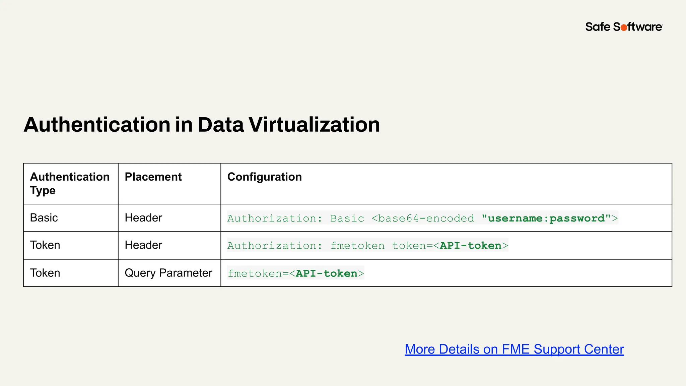The image size is (686, 386).
Task: Click the Token cell in the Query Parameter row
Action: pyautogui.click(x=71, y=273)
